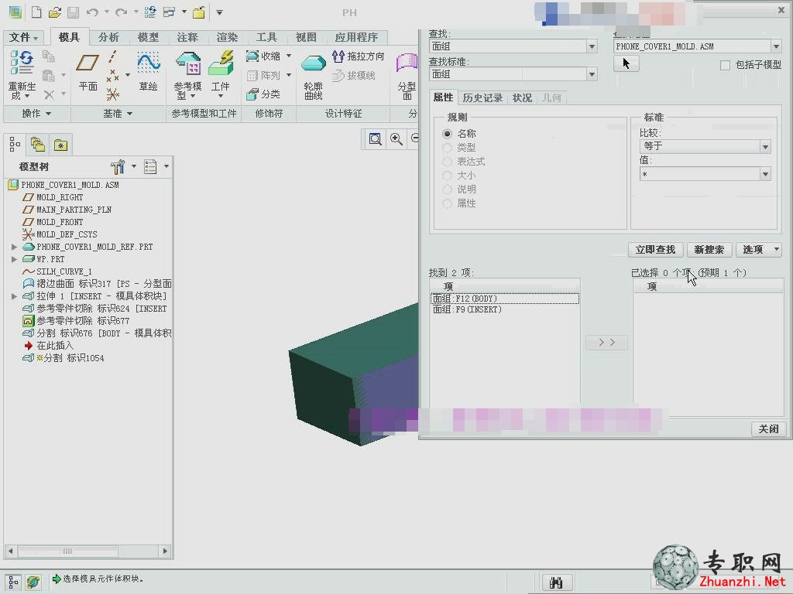Screen dimensions: 793x594
Task: Select the 面组:F9 (INSERT) result row
Action: tap(504, 309)
